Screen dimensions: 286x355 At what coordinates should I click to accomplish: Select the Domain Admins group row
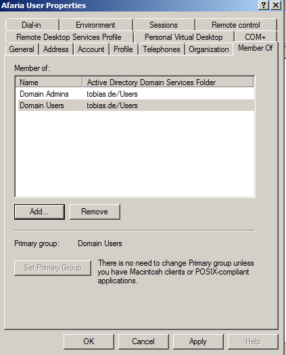point(136,94)
